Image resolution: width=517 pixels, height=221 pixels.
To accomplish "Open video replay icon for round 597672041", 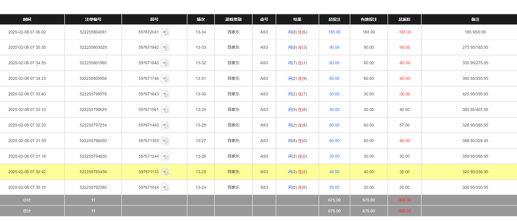I will pyautogui.click(x=165, y=32).
